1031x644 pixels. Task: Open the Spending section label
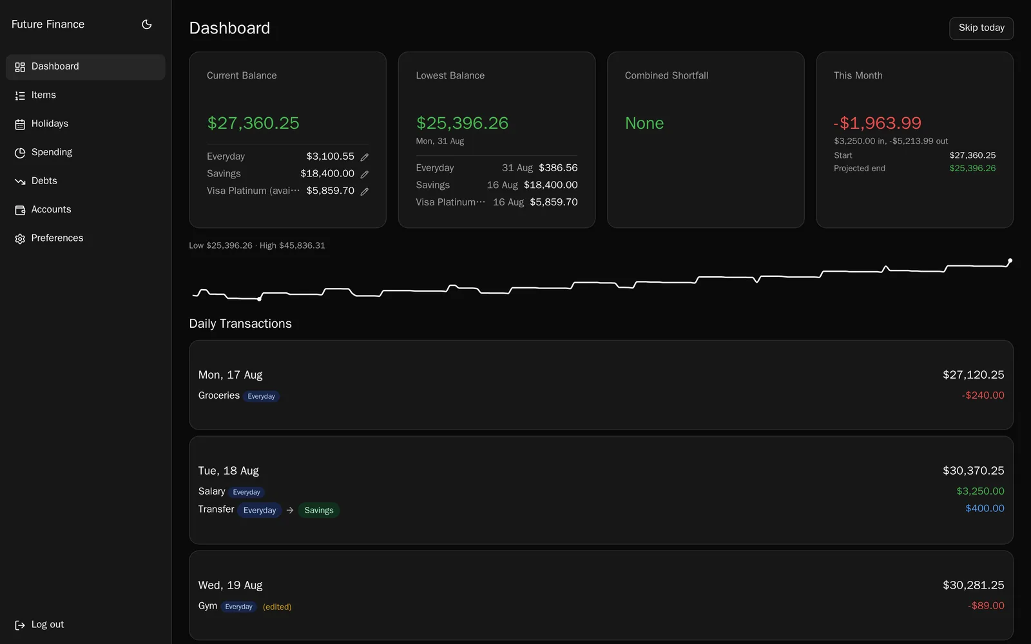click(52, 152)
